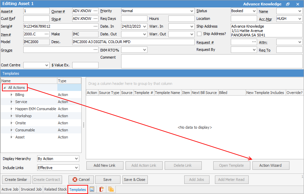Open the Serial# ellipsis lookup
Image resolution: width=304 pixels, height=194 pixels.
tap(95, 26)
